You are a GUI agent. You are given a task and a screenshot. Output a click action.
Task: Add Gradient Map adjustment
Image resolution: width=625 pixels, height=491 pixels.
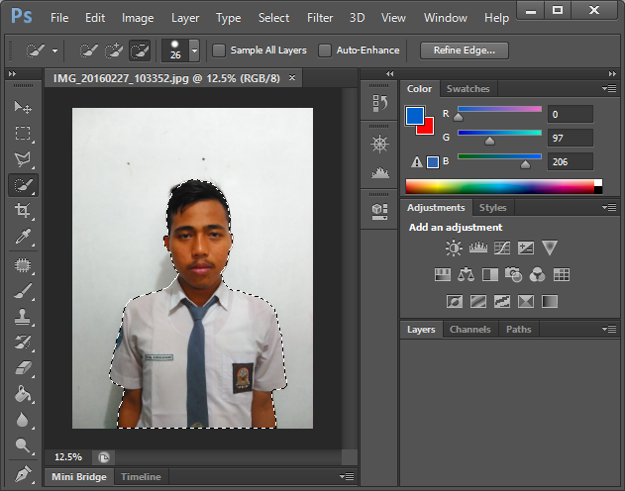click(x=550, y=302)
